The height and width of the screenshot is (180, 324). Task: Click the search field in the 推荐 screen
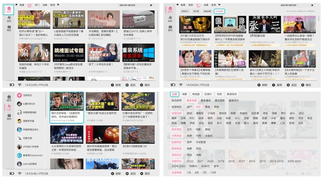coord(136,5)
